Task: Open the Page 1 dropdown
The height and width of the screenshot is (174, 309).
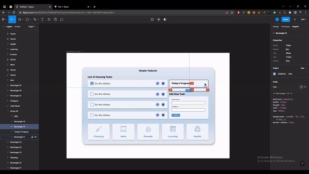Action: (x=32, y=27)
